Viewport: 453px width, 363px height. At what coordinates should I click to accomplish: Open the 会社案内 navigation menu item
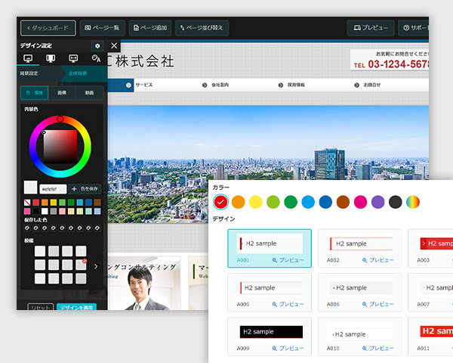click(x=220, y=85)
